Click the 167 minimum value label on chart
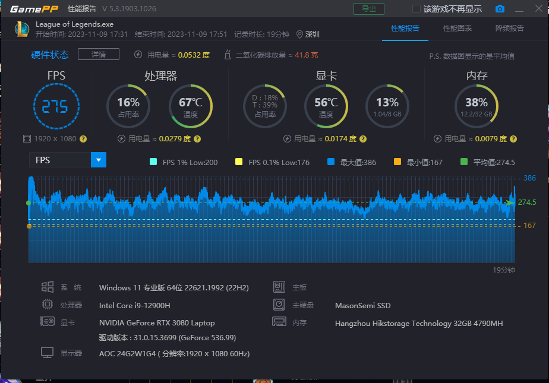The image size is (549, 383). click(x=529, y=226)
